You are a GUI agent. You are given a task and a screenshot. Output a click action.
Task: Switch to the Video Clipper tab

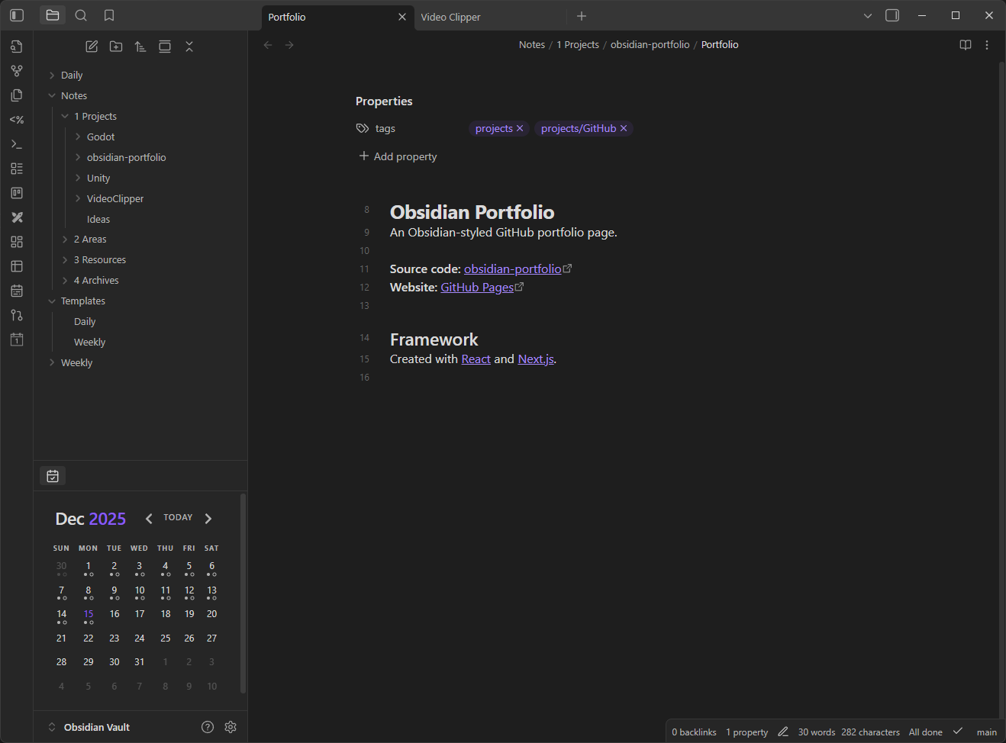coord(450,16)
